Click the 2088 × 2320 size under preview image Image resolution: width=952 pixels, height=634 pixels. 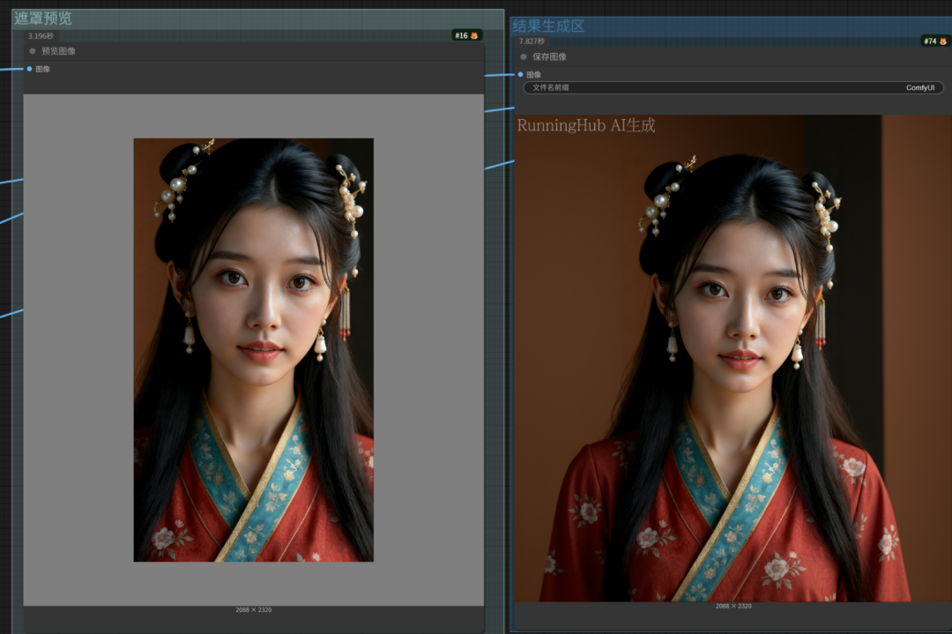click(x=254, y=609)
